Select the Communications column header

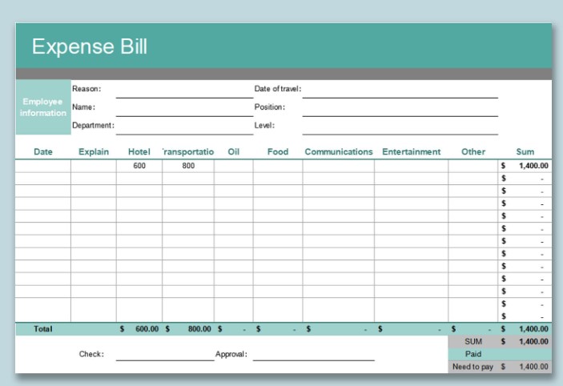click(x=338, y=151)
